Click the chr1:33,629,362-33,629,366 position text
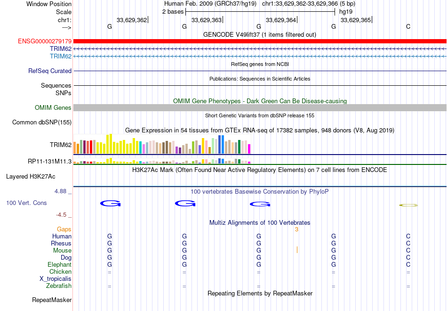Viewport: 447px width, 311px height. [300, 4]
